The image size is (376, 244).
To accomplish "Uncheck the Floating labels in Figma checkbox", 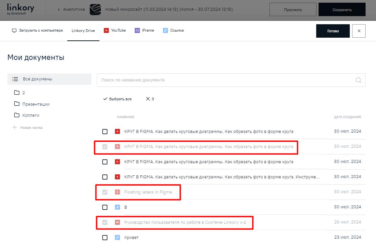I will 105,192.
